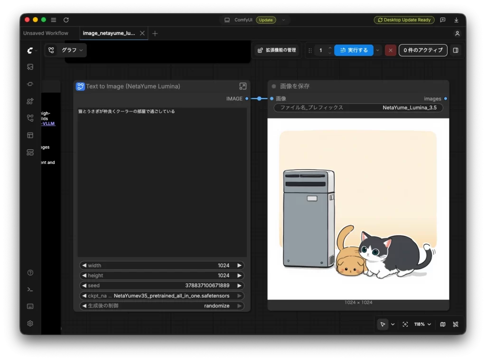Close the image_netayume_lu... tab
This screenshot has height=361, width=486.
(142, 33)
